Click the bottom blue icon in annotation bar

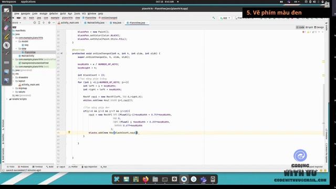tap(6, 80)
